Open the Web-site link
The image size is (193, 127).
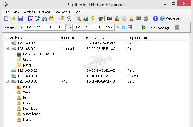click(169, 18)
